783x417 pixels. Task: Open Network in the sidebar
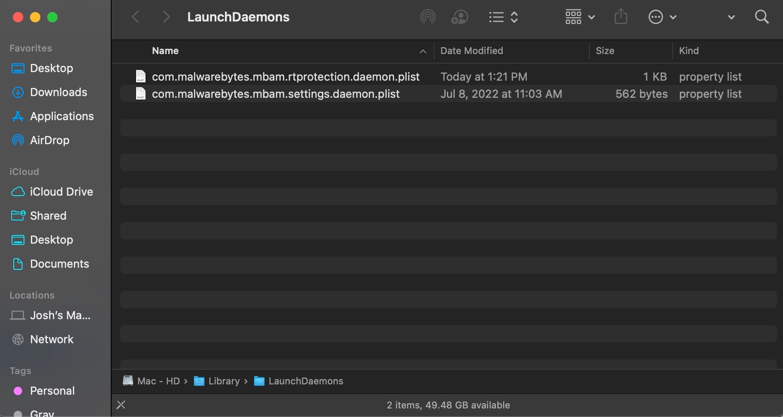(x=52, y=339)
